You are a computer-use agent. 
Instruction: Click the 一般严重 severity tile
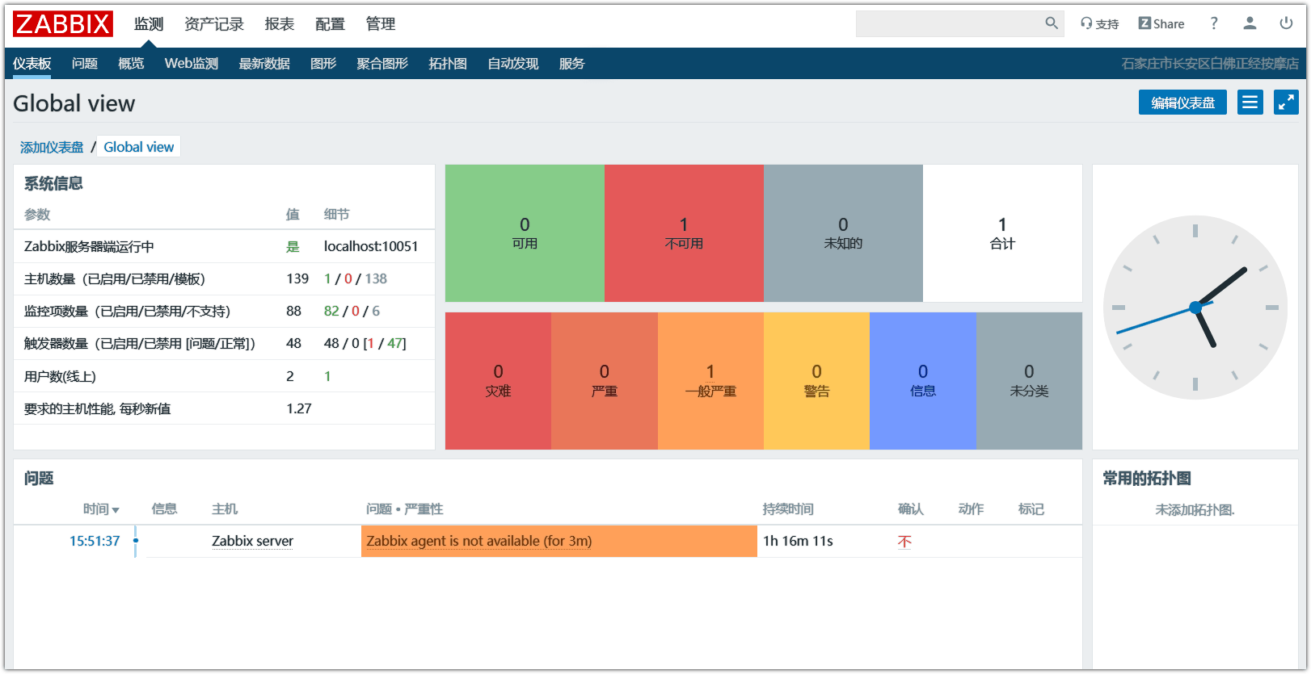710,381
